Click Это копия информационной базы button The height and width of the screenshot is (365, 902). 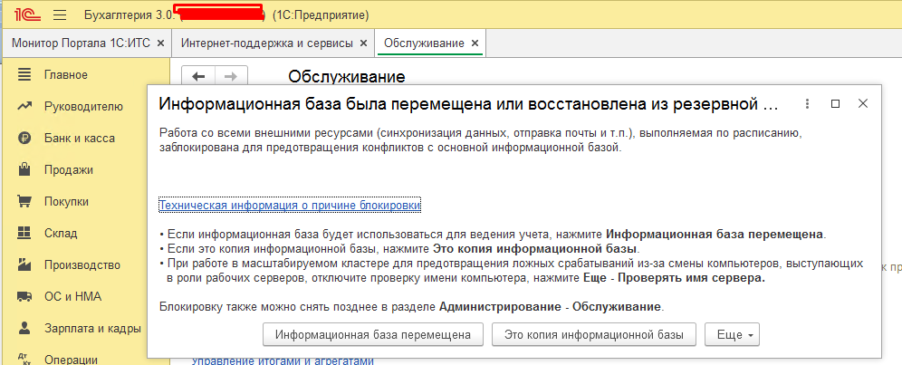(x=594, y=334)
